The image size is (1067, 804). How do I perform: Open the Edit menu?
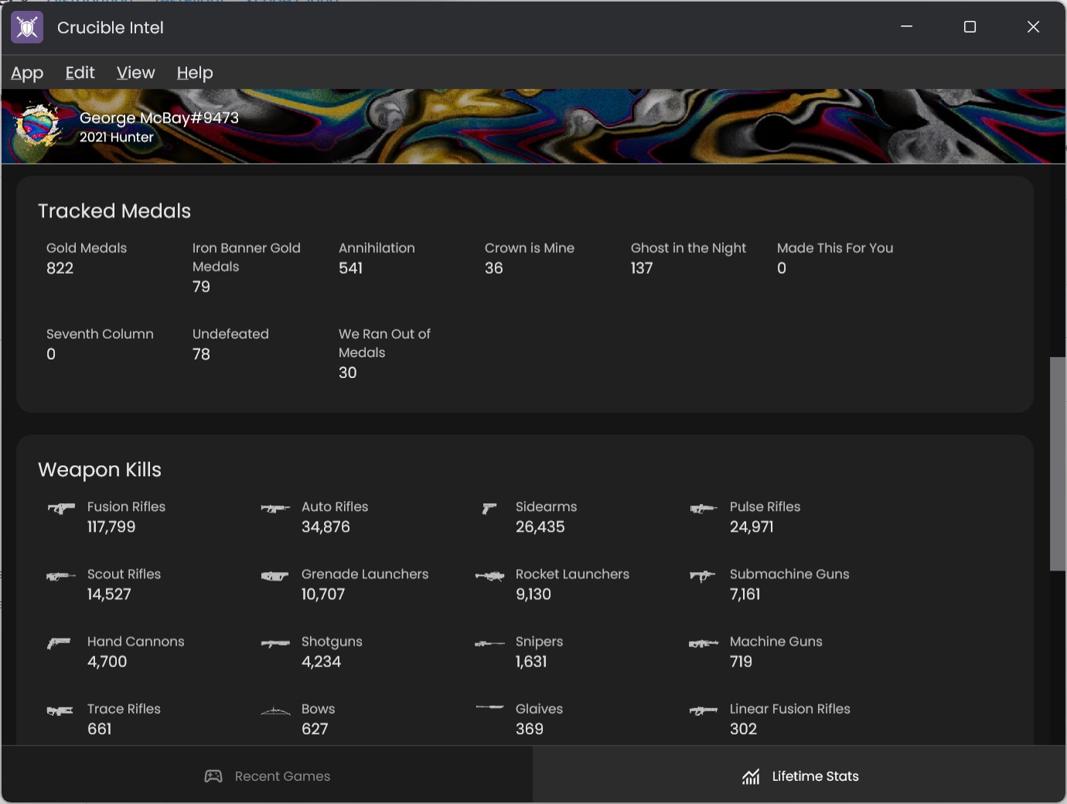point(80,73)
